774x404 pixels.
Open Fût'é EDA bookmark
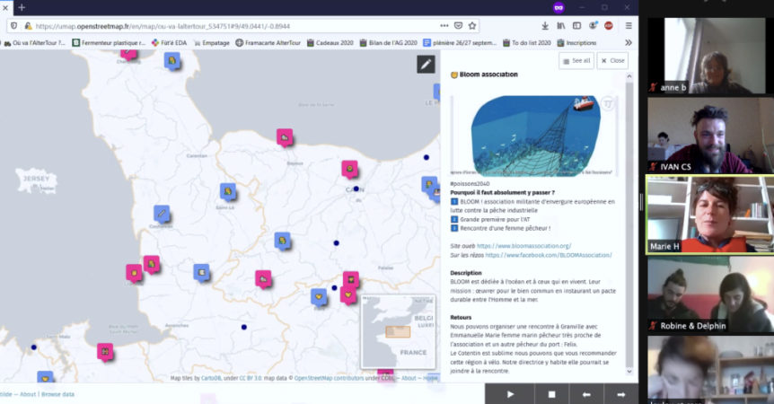[x=170, y=43]
